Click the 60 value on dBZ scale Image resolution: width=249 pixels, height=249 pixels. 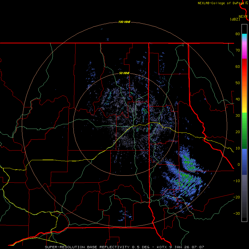click(238, 66)
